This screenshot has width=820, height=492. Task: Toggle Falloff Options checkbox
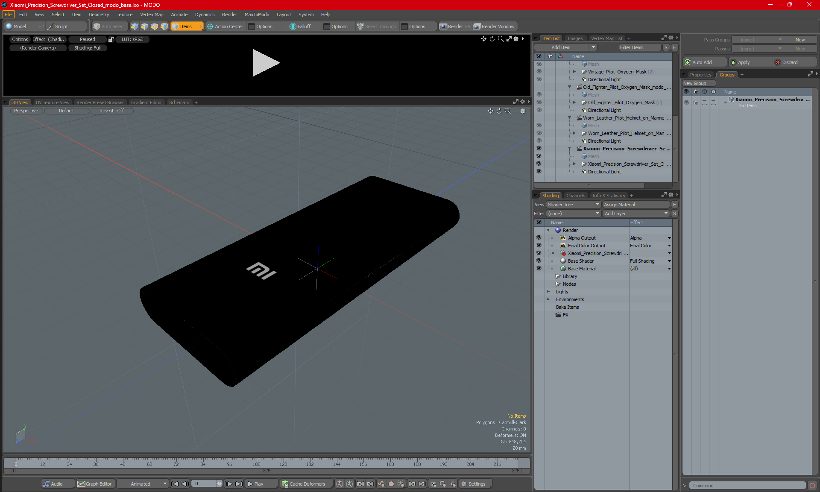327,26
